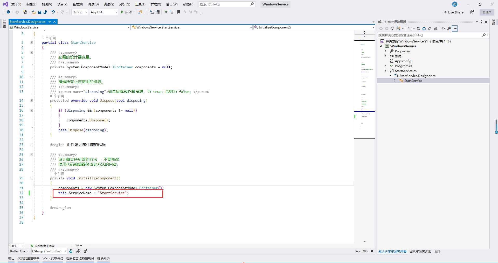
Task: Toggle a bookmark on current line
Action: click(x=179, y=12)
